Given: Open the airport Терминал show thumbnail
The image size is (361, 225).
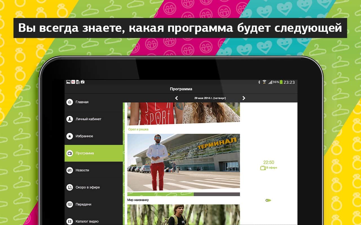Looking at the screenshot, I should [x=183, y=163].
